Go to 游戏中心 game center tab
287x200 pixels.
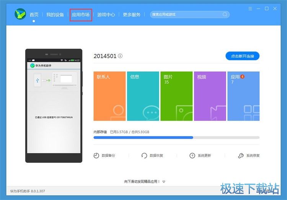click(106, 15)
